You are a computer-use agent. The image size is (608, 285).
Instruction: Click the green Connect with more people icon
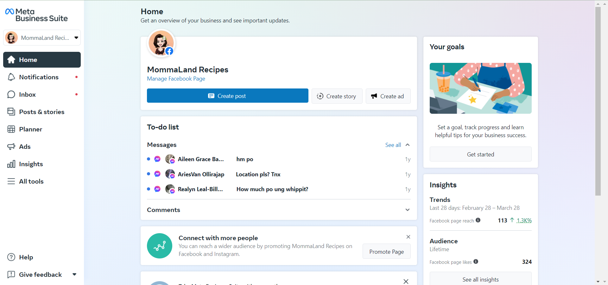pos(160,246)
